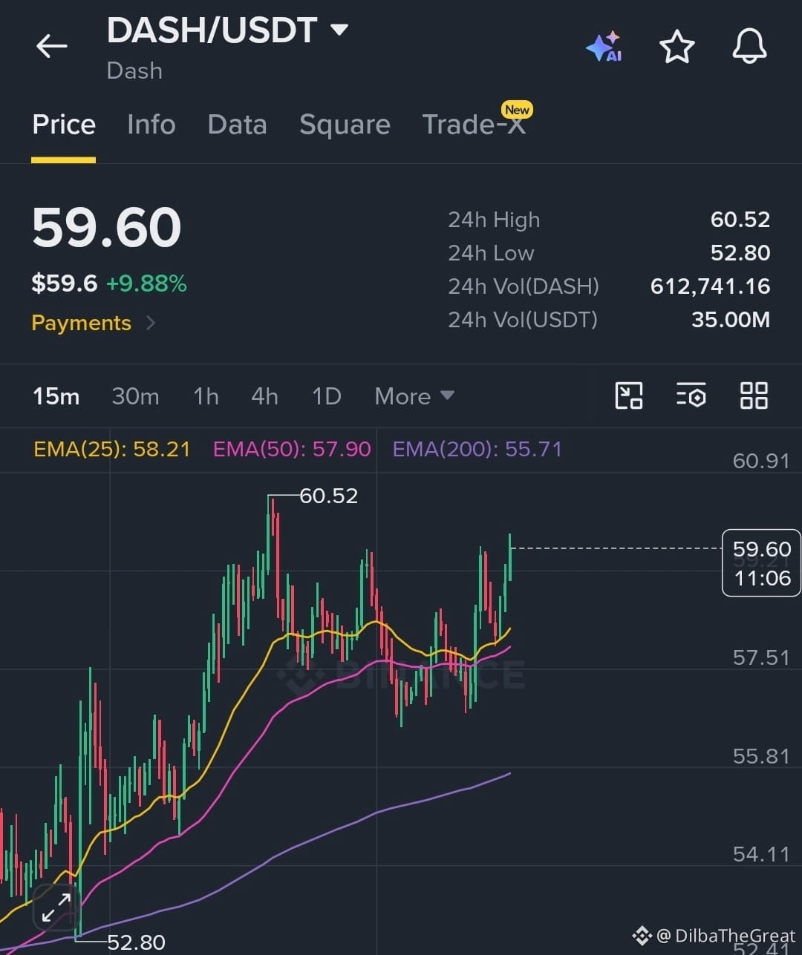
Task: Add DASH/USDT to favorites with star
Action: point(677,47)
